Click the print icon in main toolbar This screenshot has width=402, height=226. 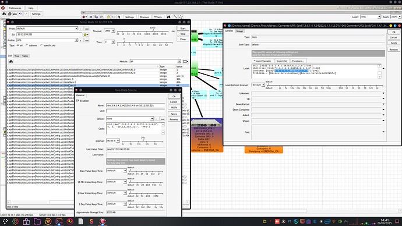(x=9, y=14)
